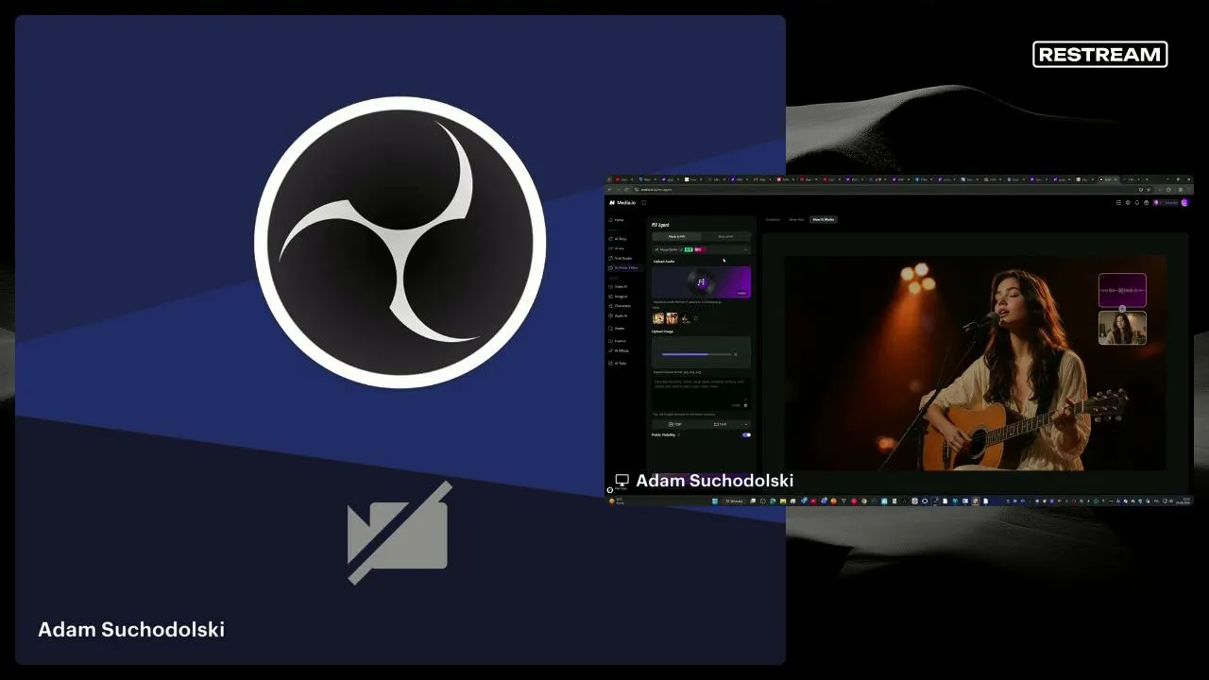Select AI Music Video in the sidebar
The width and height of the screenshot is (1209, 680).
point(624,268)
